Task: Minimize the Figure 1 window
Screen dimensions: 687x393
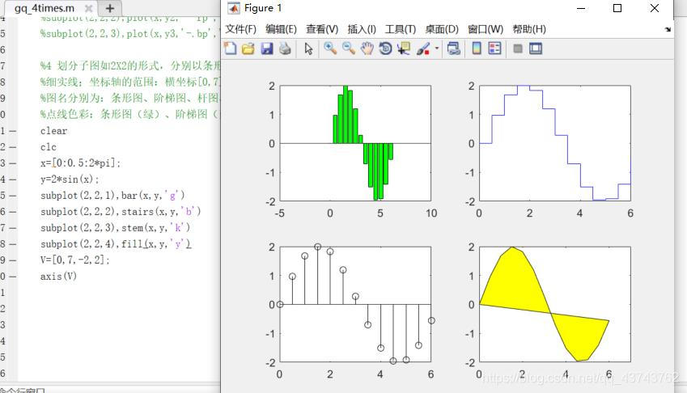Action: [x=581, y=8]
